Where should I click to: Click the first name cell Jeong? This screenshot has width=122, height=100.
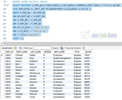(18, 88)
